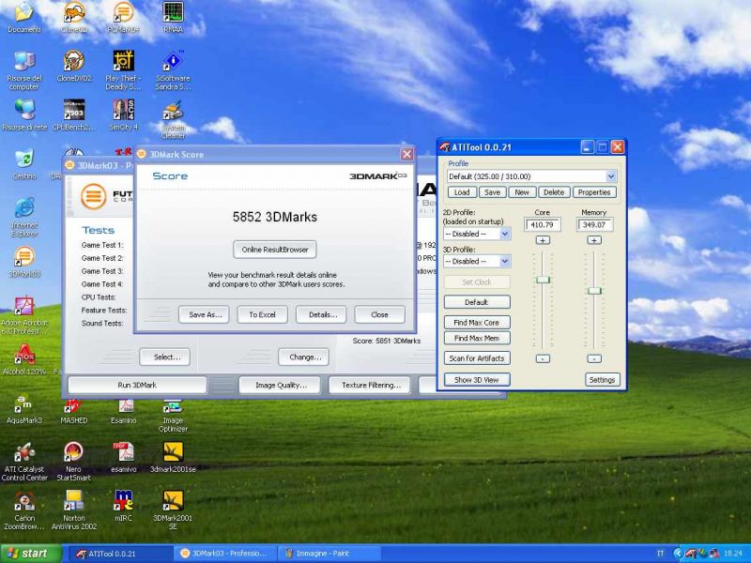The image size is (751, 563).
Task: Click Default clocks button in ATITool
Action: pyautogui.click(x=477, y=302)
